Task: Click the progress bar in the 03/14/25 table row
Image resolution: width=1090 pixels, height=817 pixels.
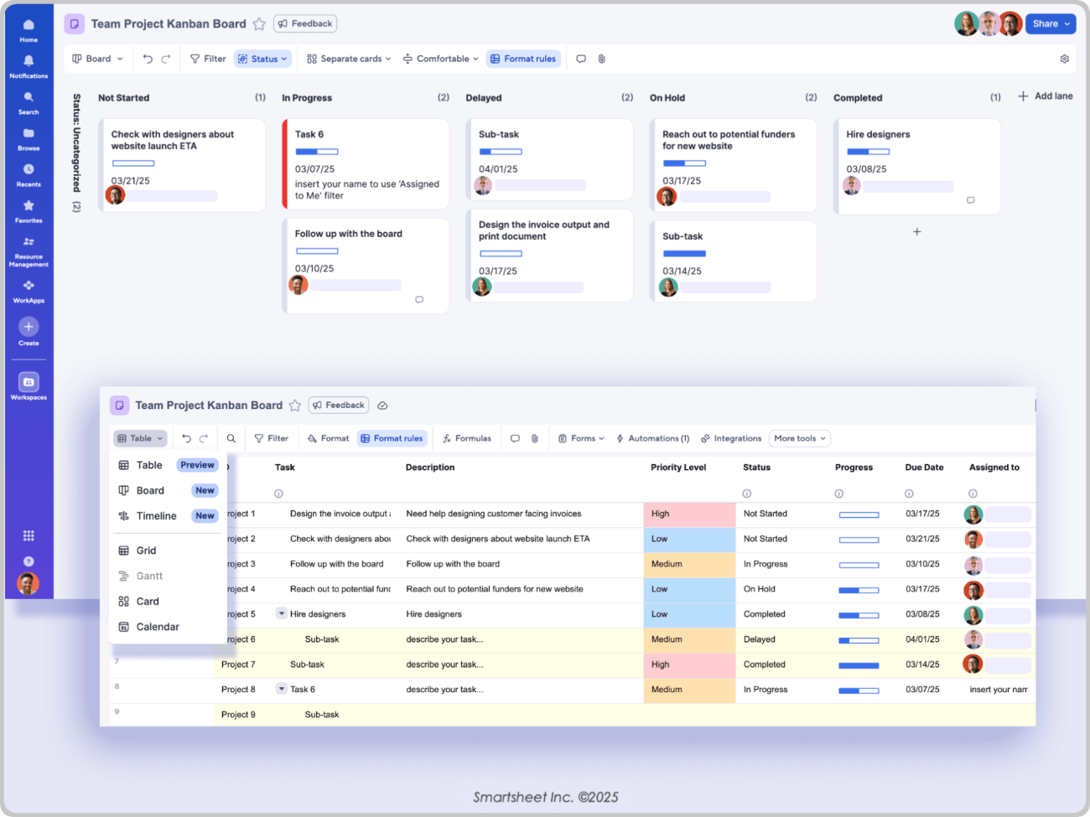Action: click(859, 665)
